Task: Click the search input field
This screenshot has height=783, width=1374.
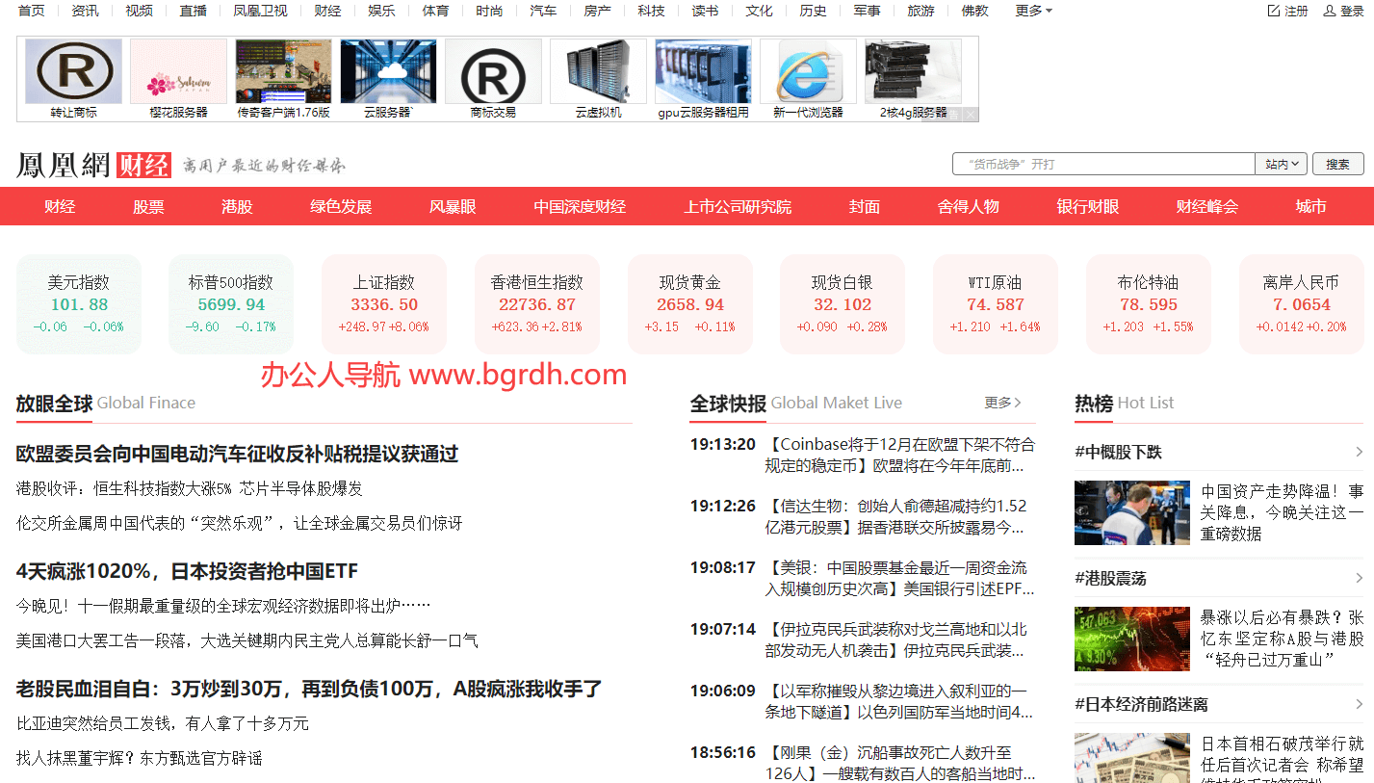Action: click(x=1103, y=164)
